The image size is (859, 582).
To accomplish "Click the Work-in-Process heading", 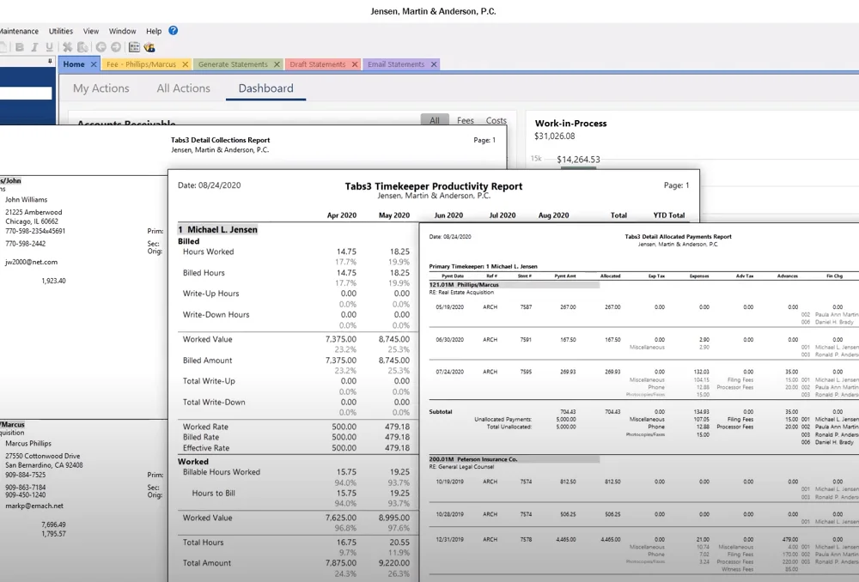I will [571, 124].
